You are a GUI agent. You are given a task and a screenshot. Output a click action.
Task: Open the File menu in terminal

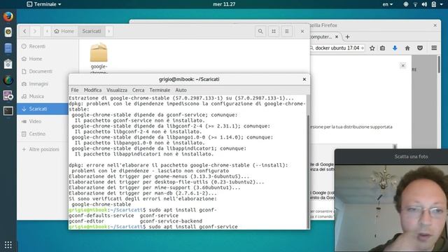pyautogui.click(x=75, y=90)
